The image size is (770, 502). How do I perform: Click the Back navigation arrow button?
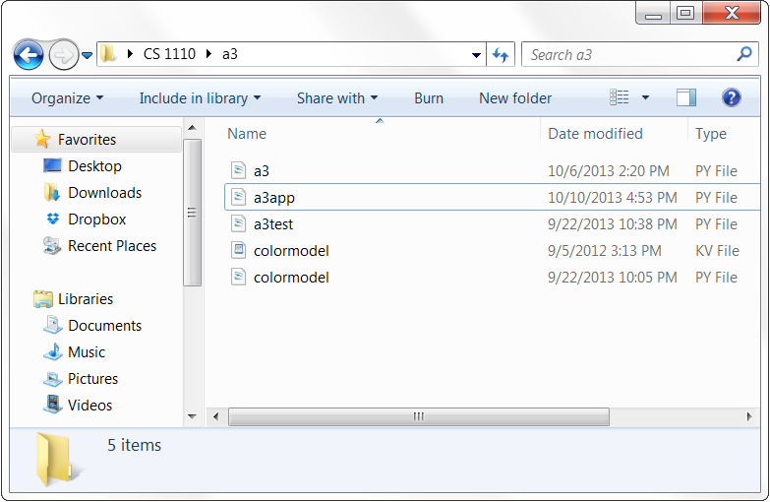[29, 55]
